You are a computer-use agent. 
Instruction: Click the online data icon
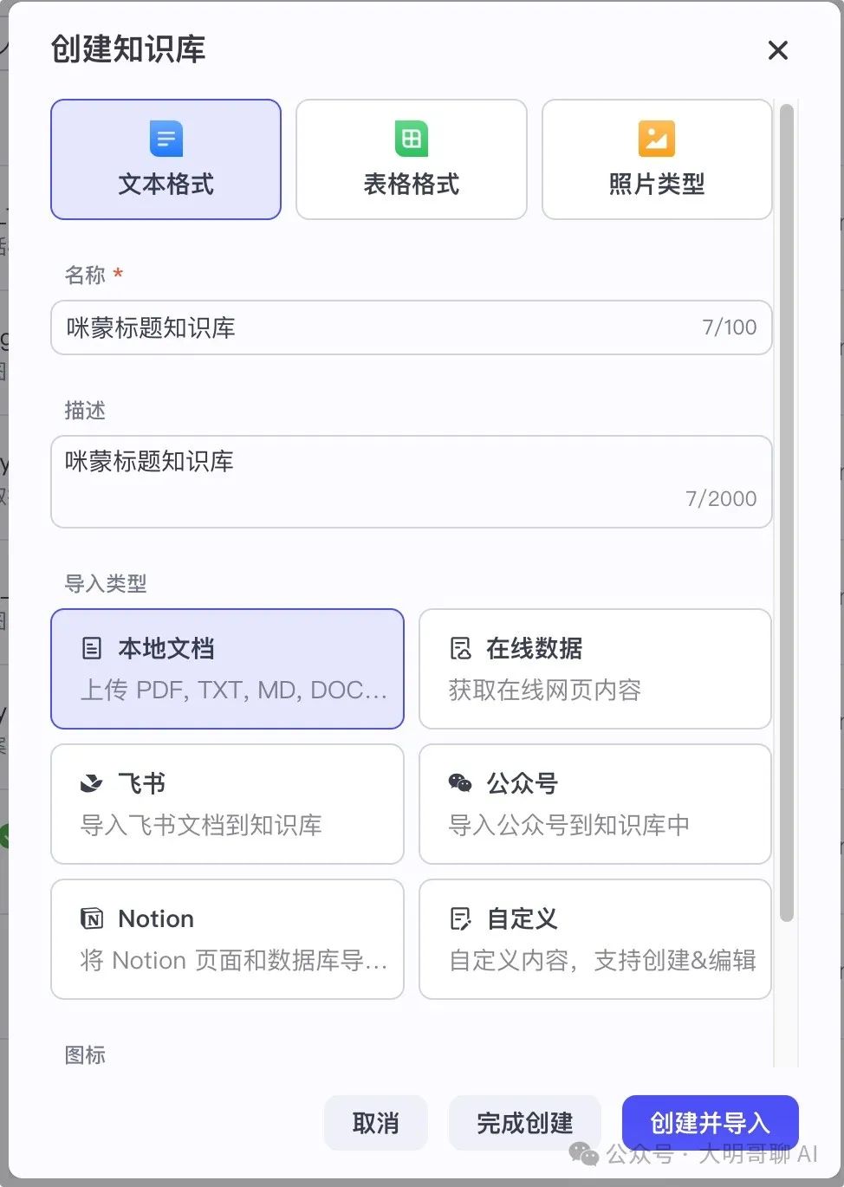[460, 648]
